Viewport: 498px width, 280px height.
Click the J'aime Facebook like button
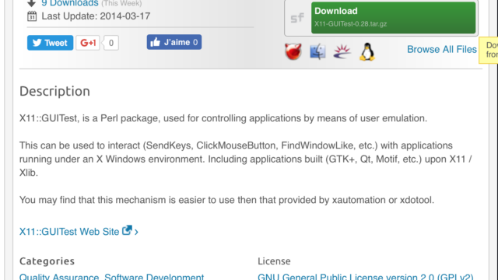coord(174,42)
